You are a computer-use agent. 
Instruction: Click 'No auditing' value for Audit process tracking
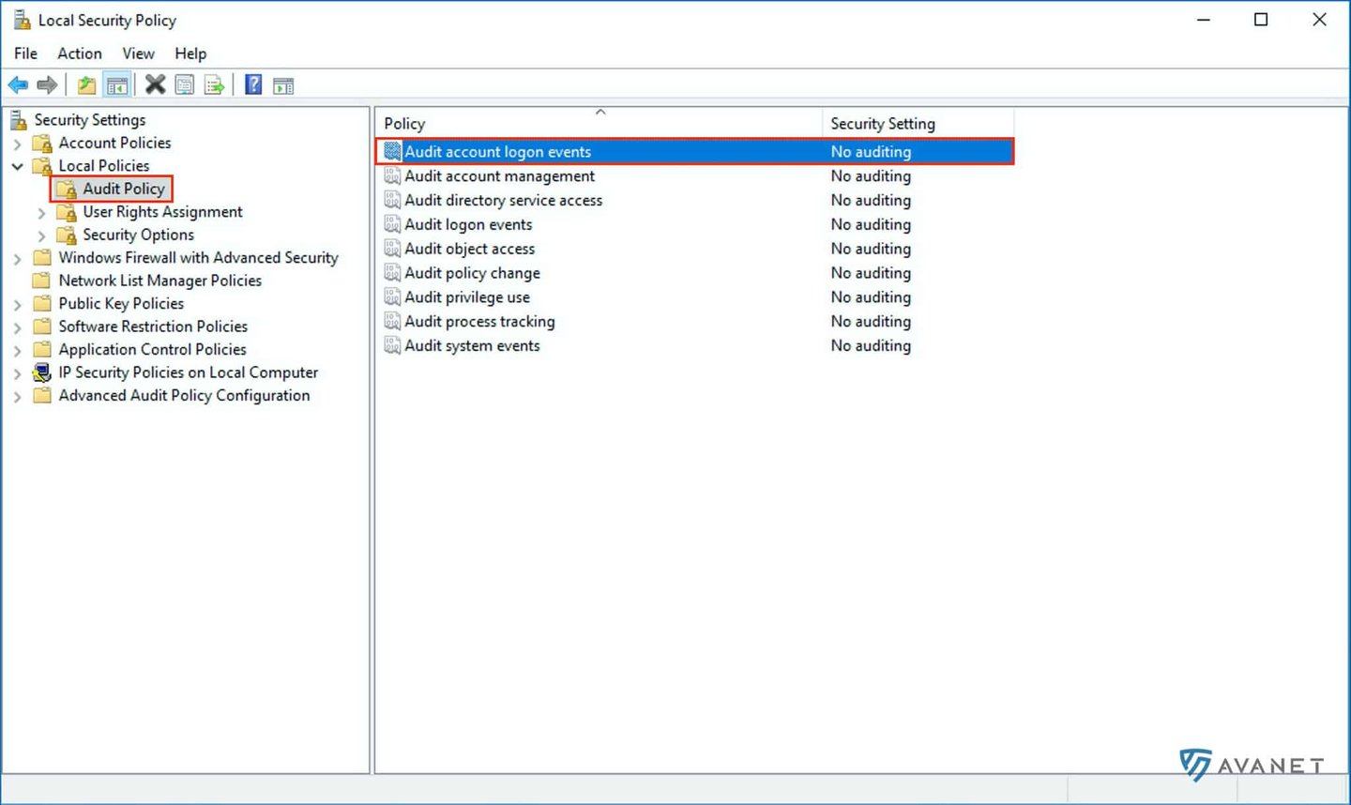point(871,322)
